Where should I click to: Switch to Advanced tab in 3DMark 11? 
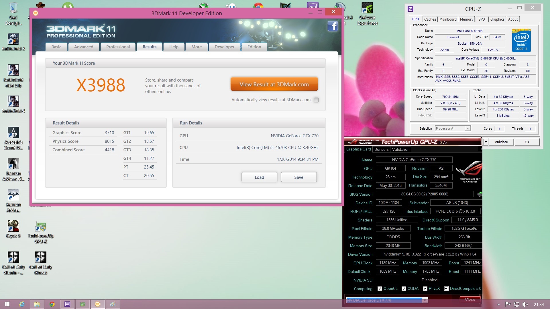84,47
